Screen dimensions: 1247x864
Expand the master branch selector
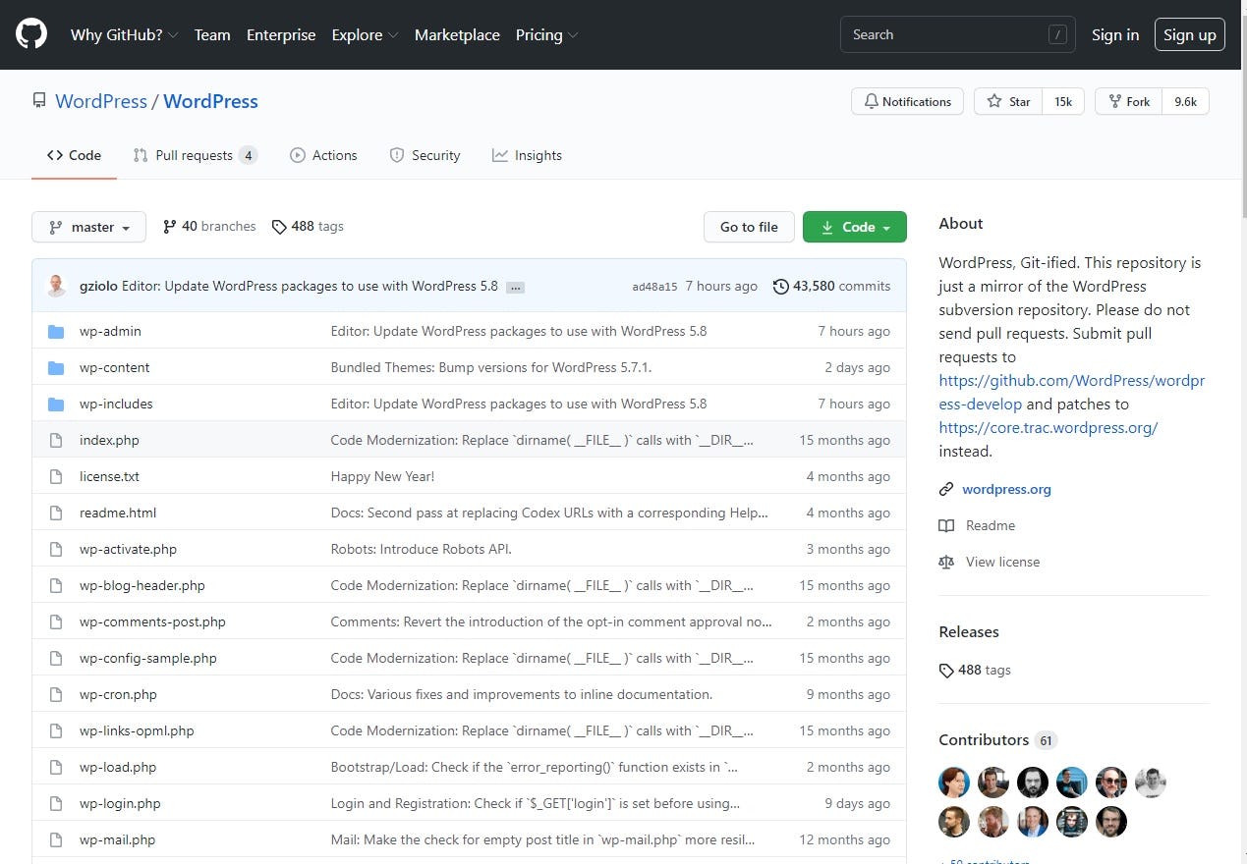tap(88, 227)
